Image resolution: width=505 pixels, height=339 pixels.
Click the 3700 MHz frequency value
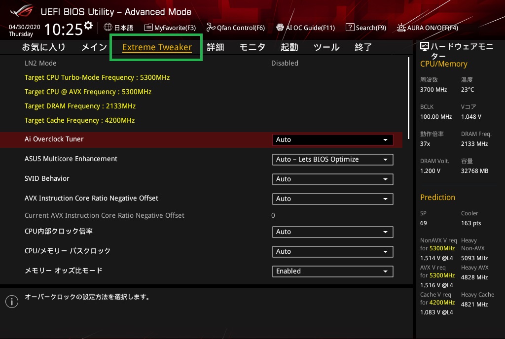click(x=433, y=89)
